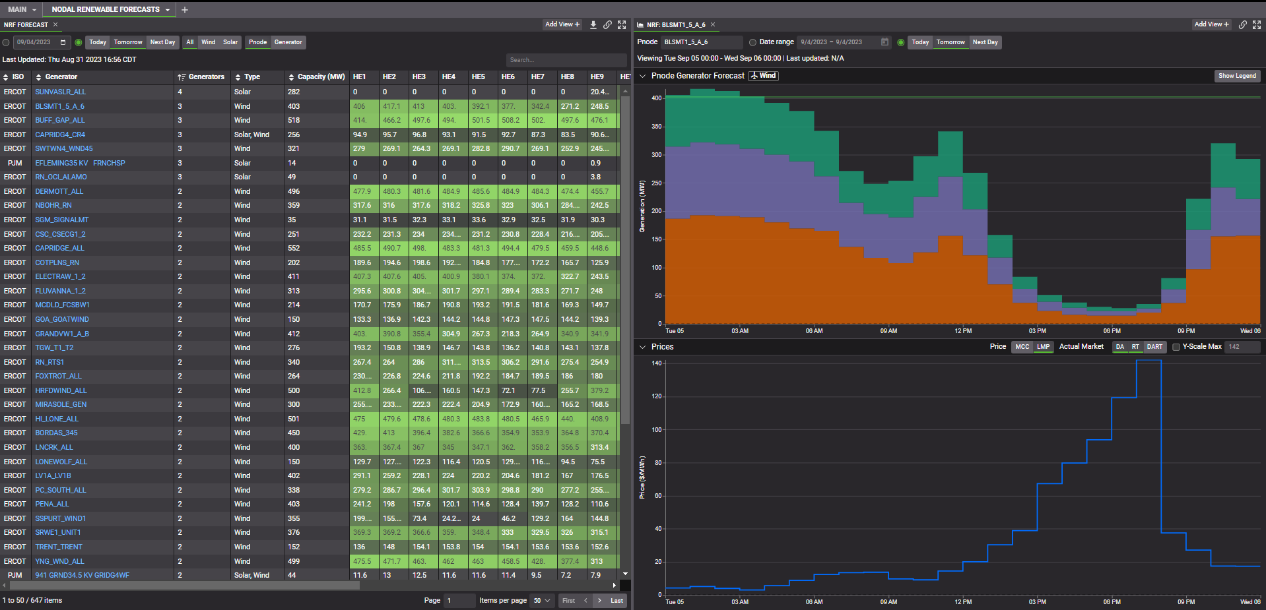The height and width of the screenshot is (610, 1266).
Task: Maximize the NRF BLSMT1_5_A_6 chart panel
Action: tap(1257, 25)
